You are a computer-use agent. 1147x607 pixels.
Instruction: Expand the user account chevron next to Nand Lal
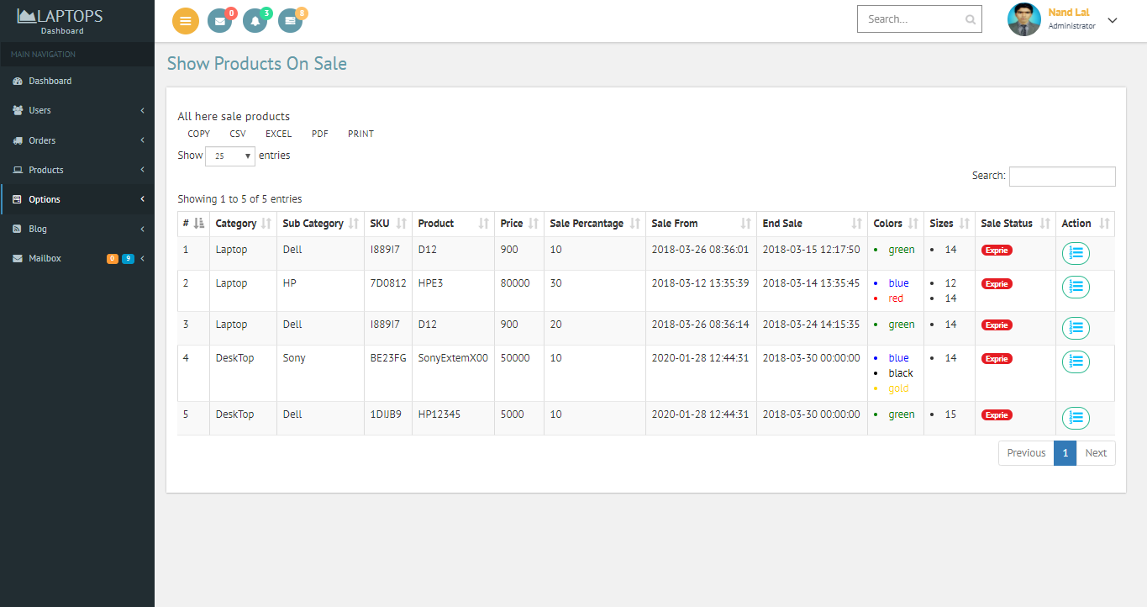pyautogui.click(x=1113, y=20)
